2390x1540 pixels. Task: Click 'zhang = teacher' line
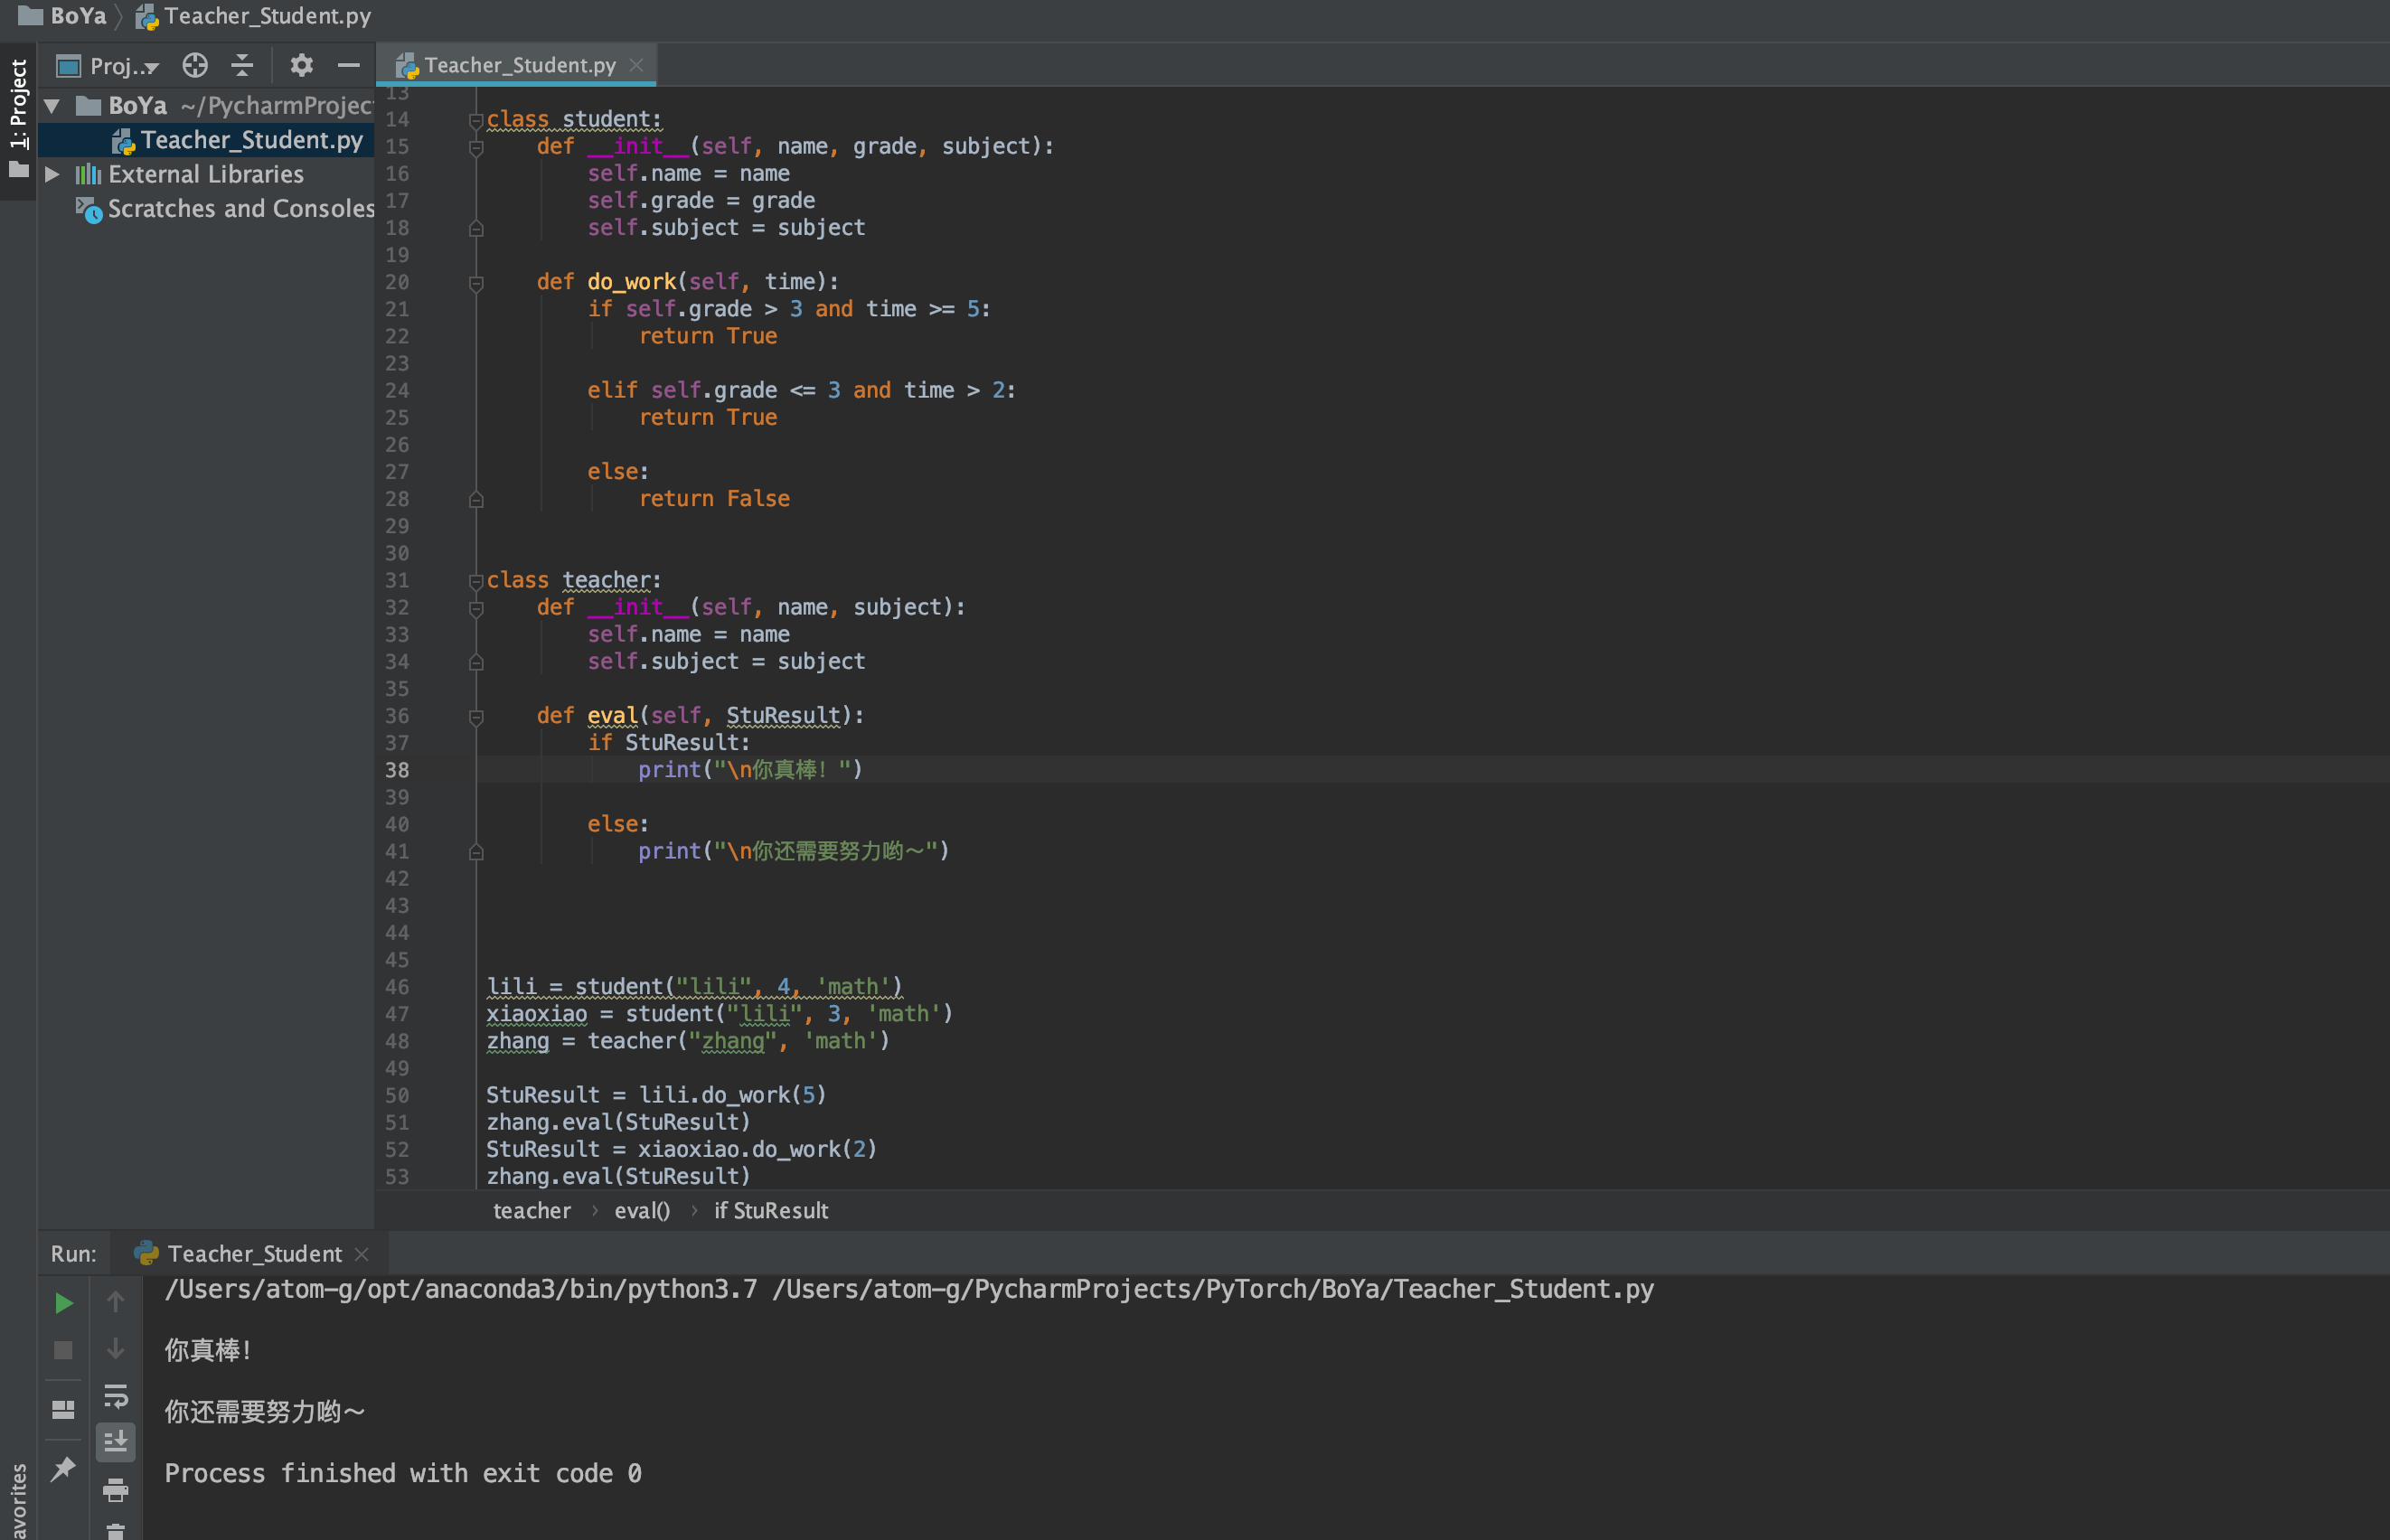(688, 1042)
